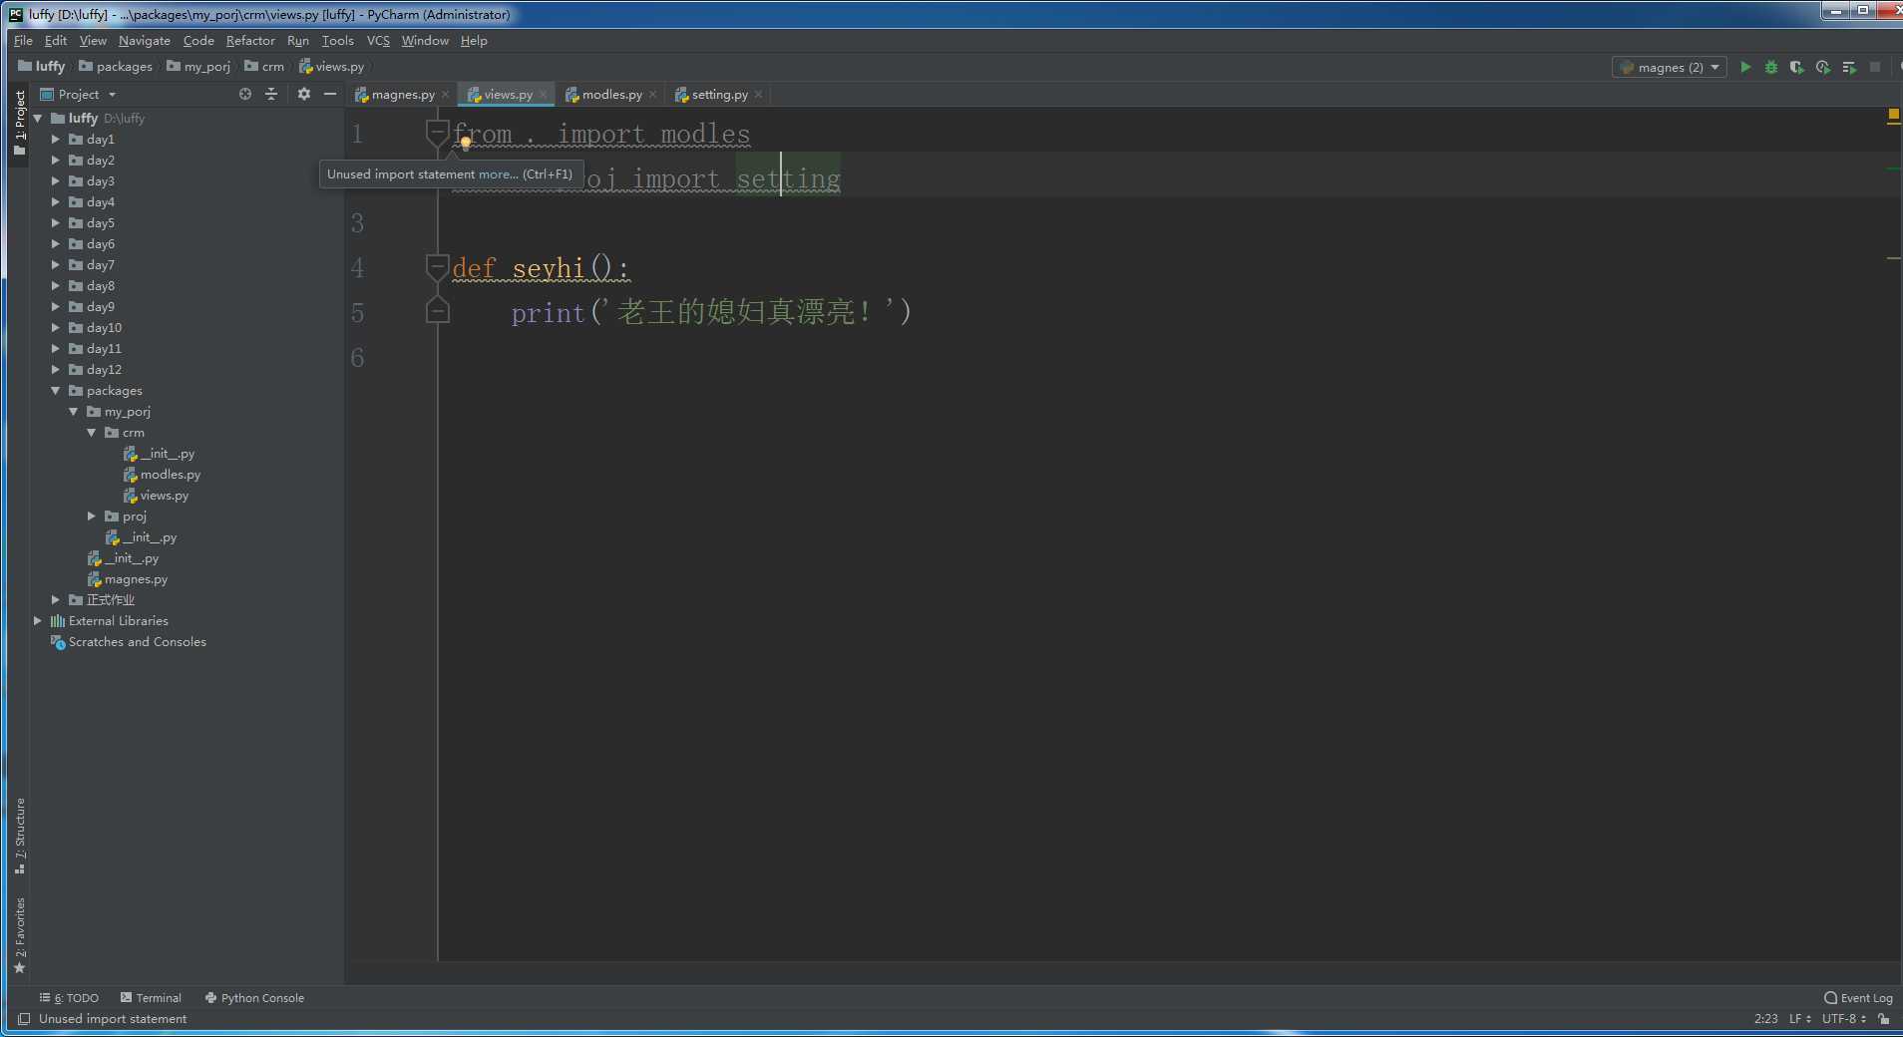Open the magnes (2) run configuration dropdown
The width and height of the screenshot is (1903, 1037).
(x=1670, y=67)
